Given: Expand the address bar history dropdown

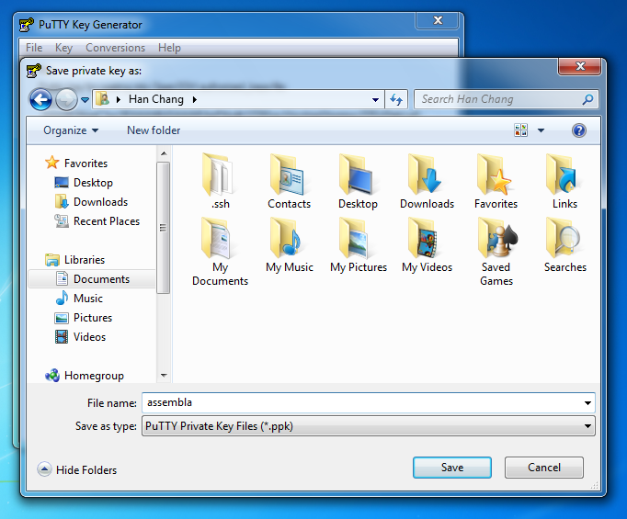Looking at the screenshot, I should point(375,99).
